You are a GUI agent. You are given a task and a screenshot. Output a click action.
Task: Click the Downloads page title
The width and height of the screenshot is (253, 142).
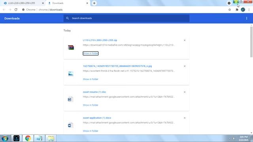click(12, 19)
